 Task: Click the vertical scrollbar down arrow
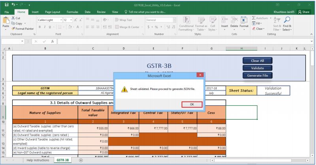pos(312,156)
